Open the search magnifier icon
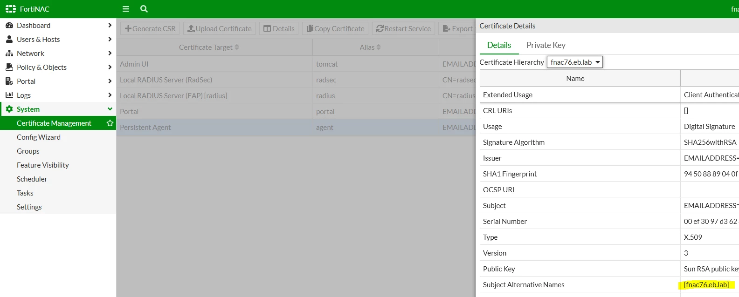 pyautogui.click(x=144, y=9)
